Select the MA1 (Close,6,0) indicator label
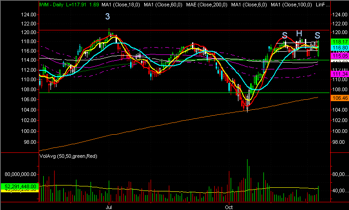Image resolution: width=349 pixels, height=210 pixels. [249, 5]
